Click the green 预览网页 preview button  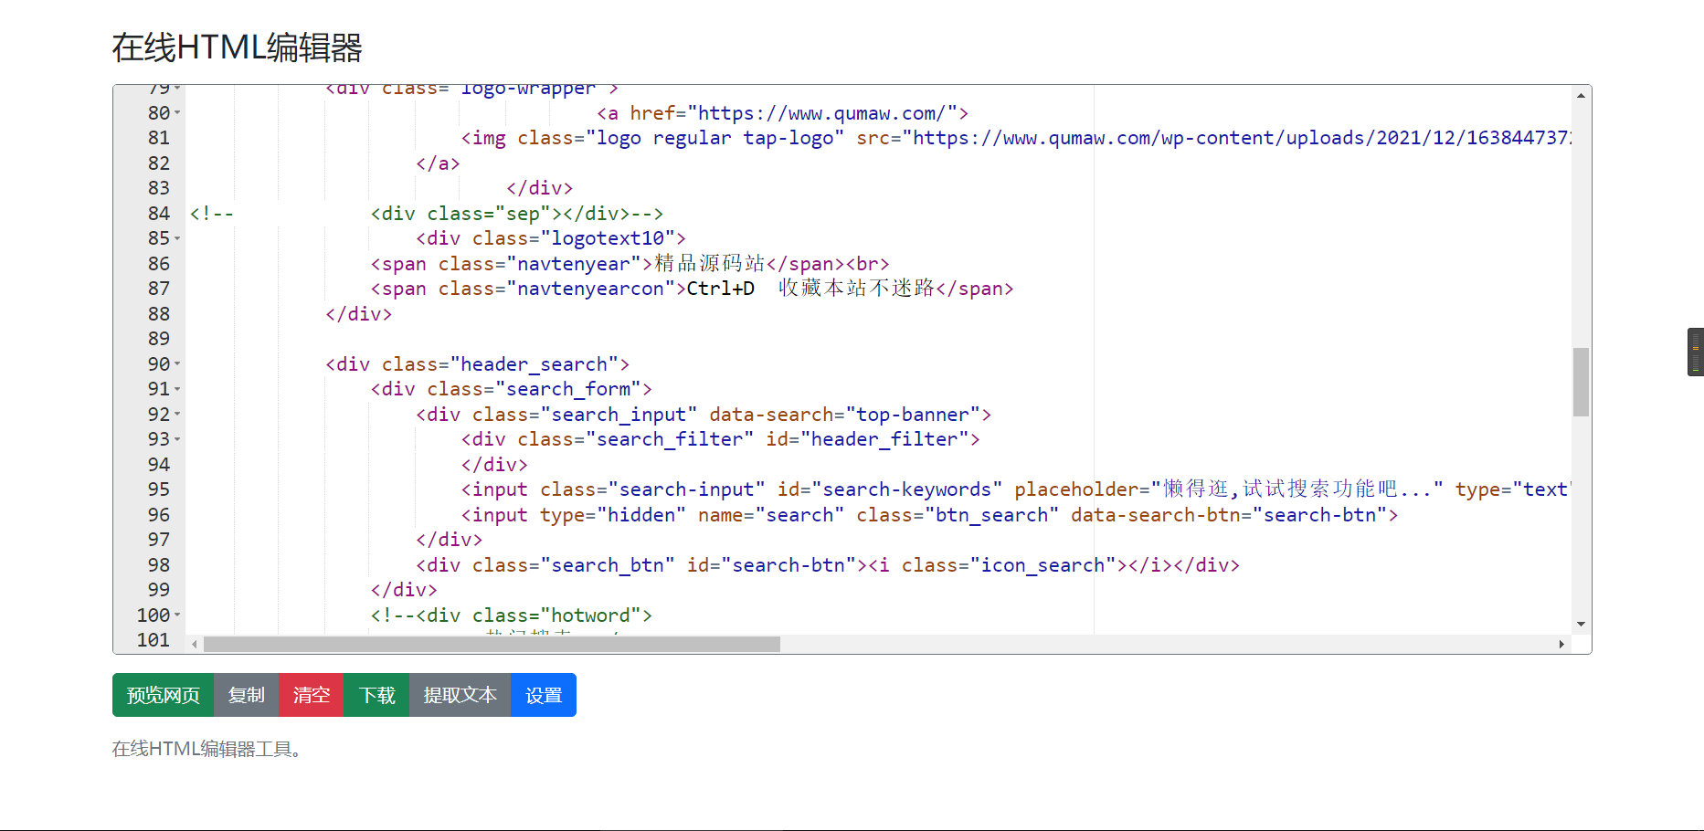163,695
